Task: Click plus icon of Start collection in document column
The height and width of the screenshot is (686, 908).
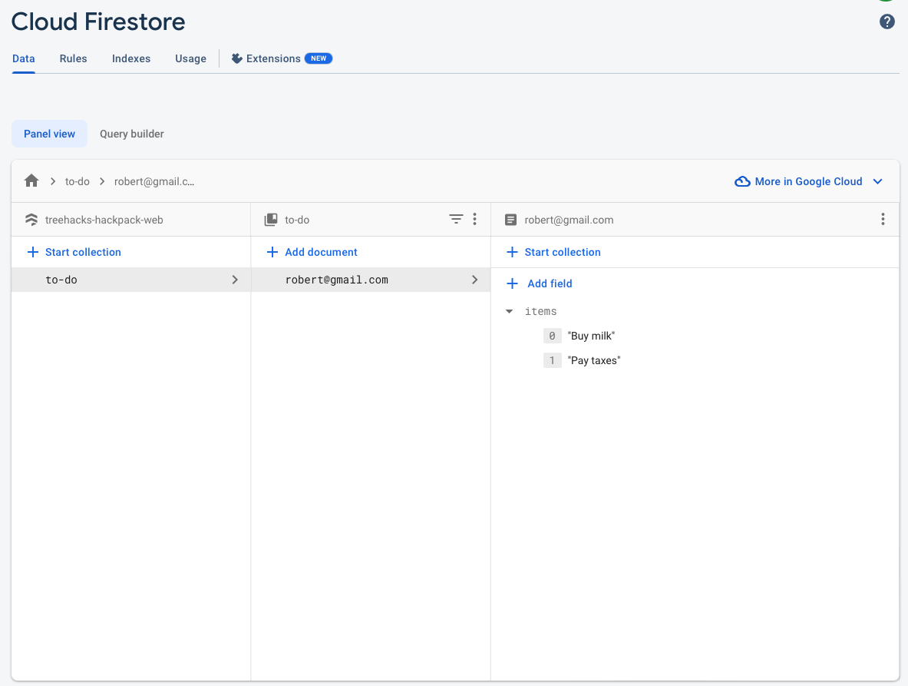Action: pyautogui.click(x=512, y=252)
